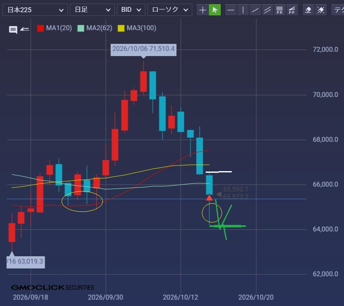The image size is (344, 306).
Task: Open the ローソク chart type dropdown
Action: tap(170, 10)
